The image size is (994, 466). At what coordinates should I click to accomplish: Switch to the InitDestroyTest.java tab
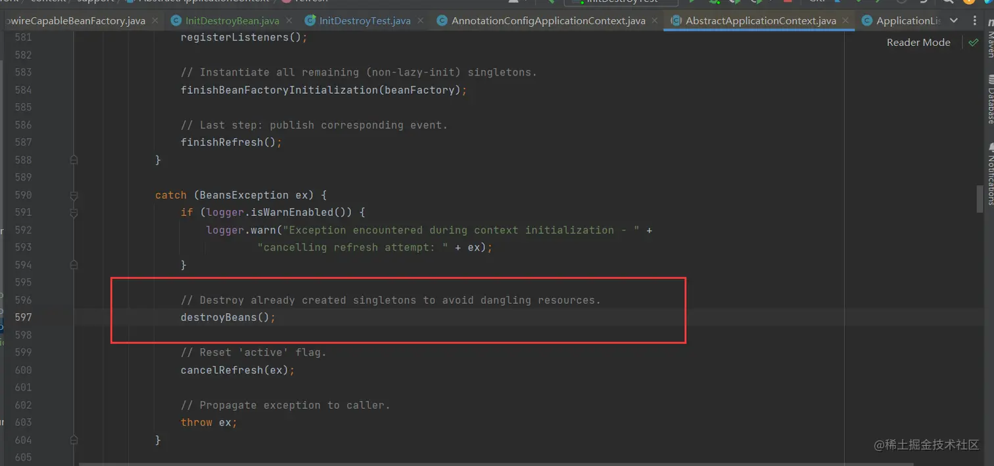pos(365,21)
